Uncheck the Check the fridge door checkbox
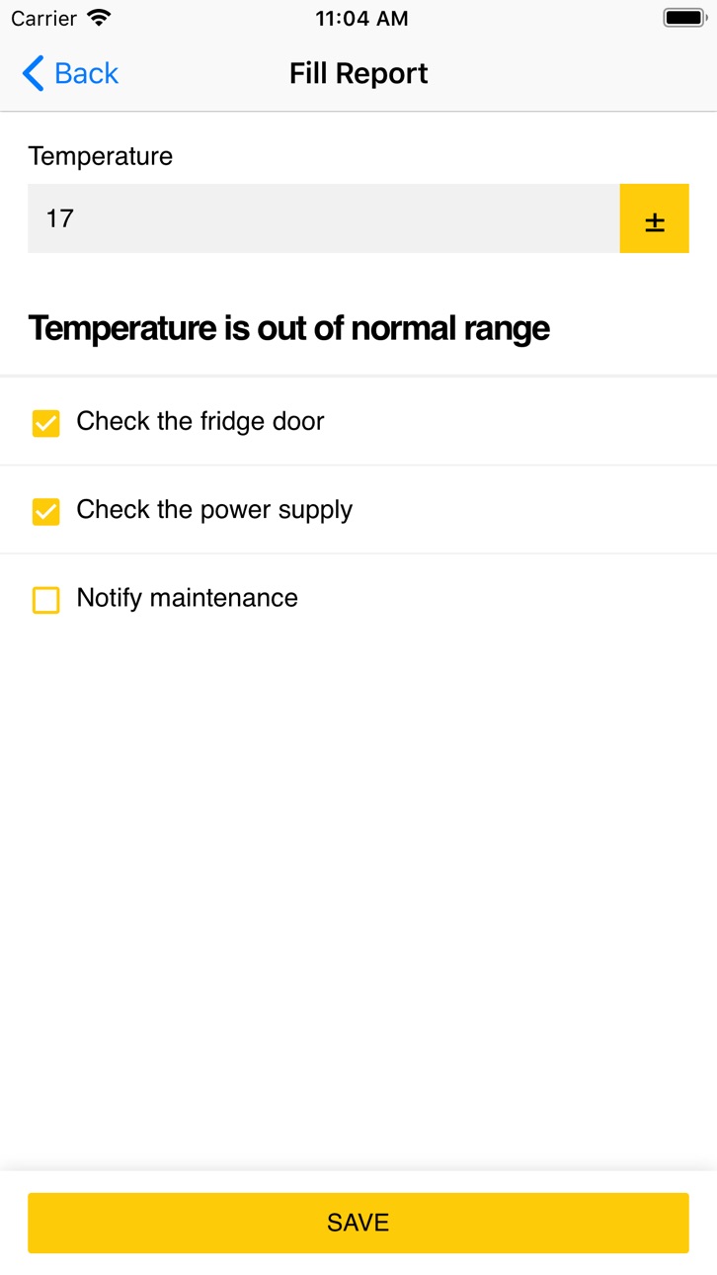Image resolution: width=717 pixels, height=1275 pixels. (46, 423)
